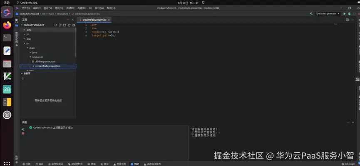The width and height of the screenshot is (360, 166).
Task: Open the 导航(N) menu
Action: 59,8
